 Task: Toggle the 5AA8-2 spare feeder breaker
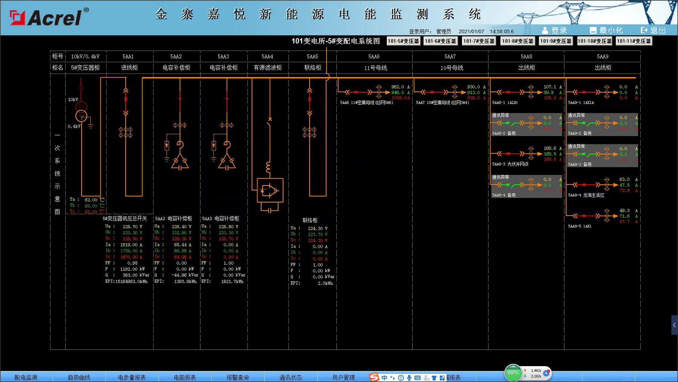click(508, 123)
